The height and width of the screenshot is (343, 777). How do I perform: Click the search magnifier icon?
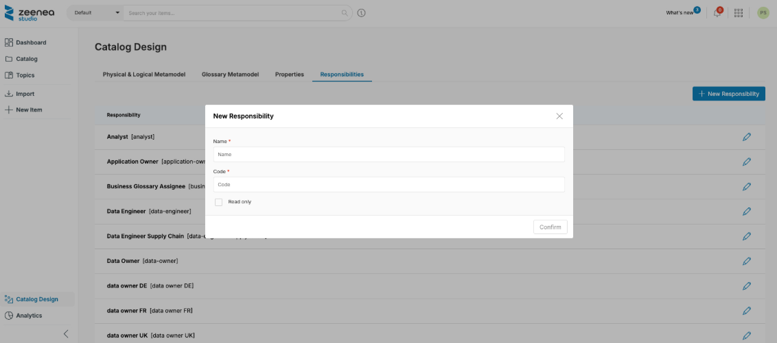[345, 13]
